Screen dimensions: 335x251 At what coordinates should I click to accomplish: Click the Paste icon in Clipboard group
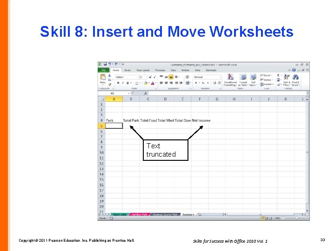(103, 77)
